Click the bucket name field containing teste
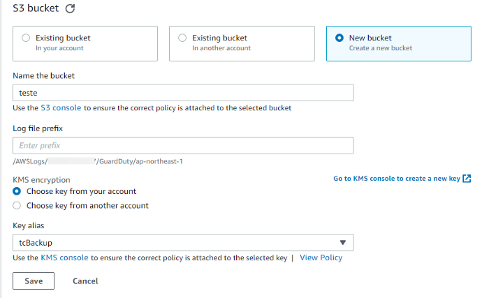This screenshot has width=489, height=298. [x=183, y=93]
